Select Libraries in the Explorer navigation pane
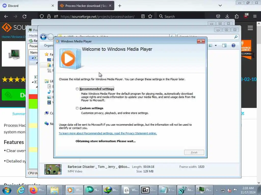This screenshot has width=261, height=195. pos(49,81)
